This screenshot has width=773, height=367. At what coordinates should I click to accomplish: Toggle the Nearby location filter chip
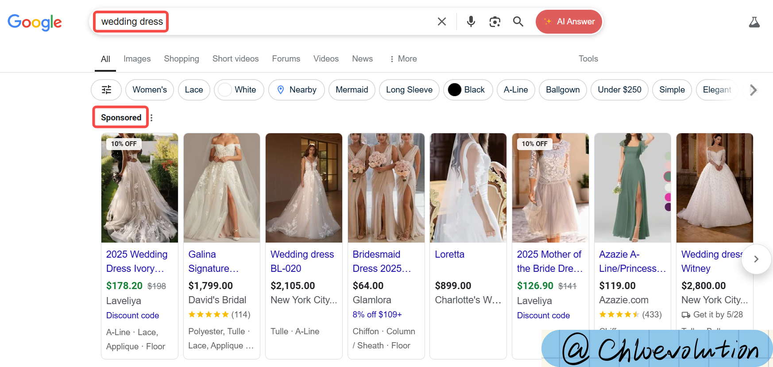tap(297, 90)
